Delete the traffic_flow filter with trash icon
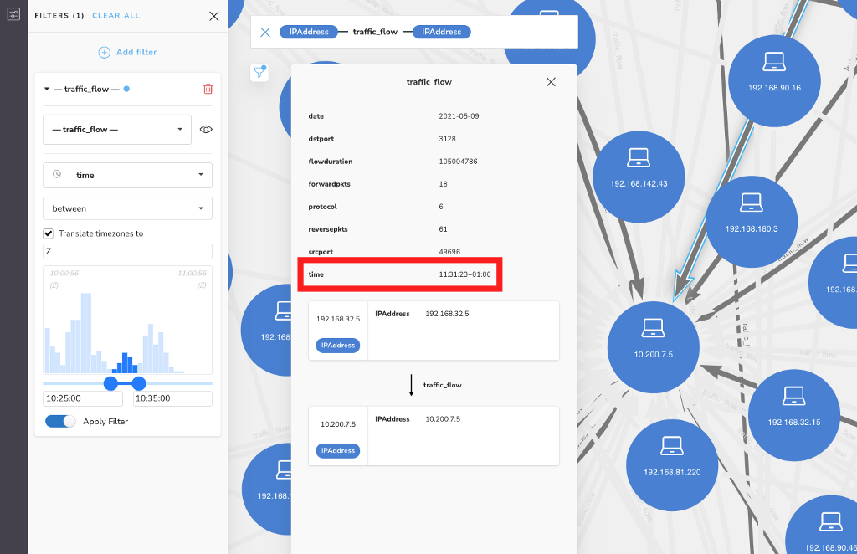This screenshot has width=857, height=554. click(x=208, y=89)
